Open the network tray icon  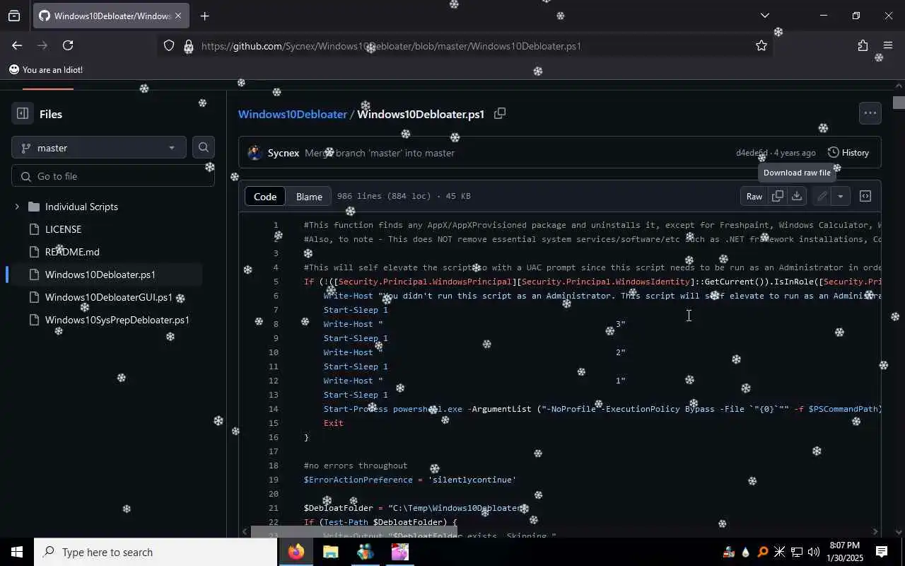tap(797, 552)
